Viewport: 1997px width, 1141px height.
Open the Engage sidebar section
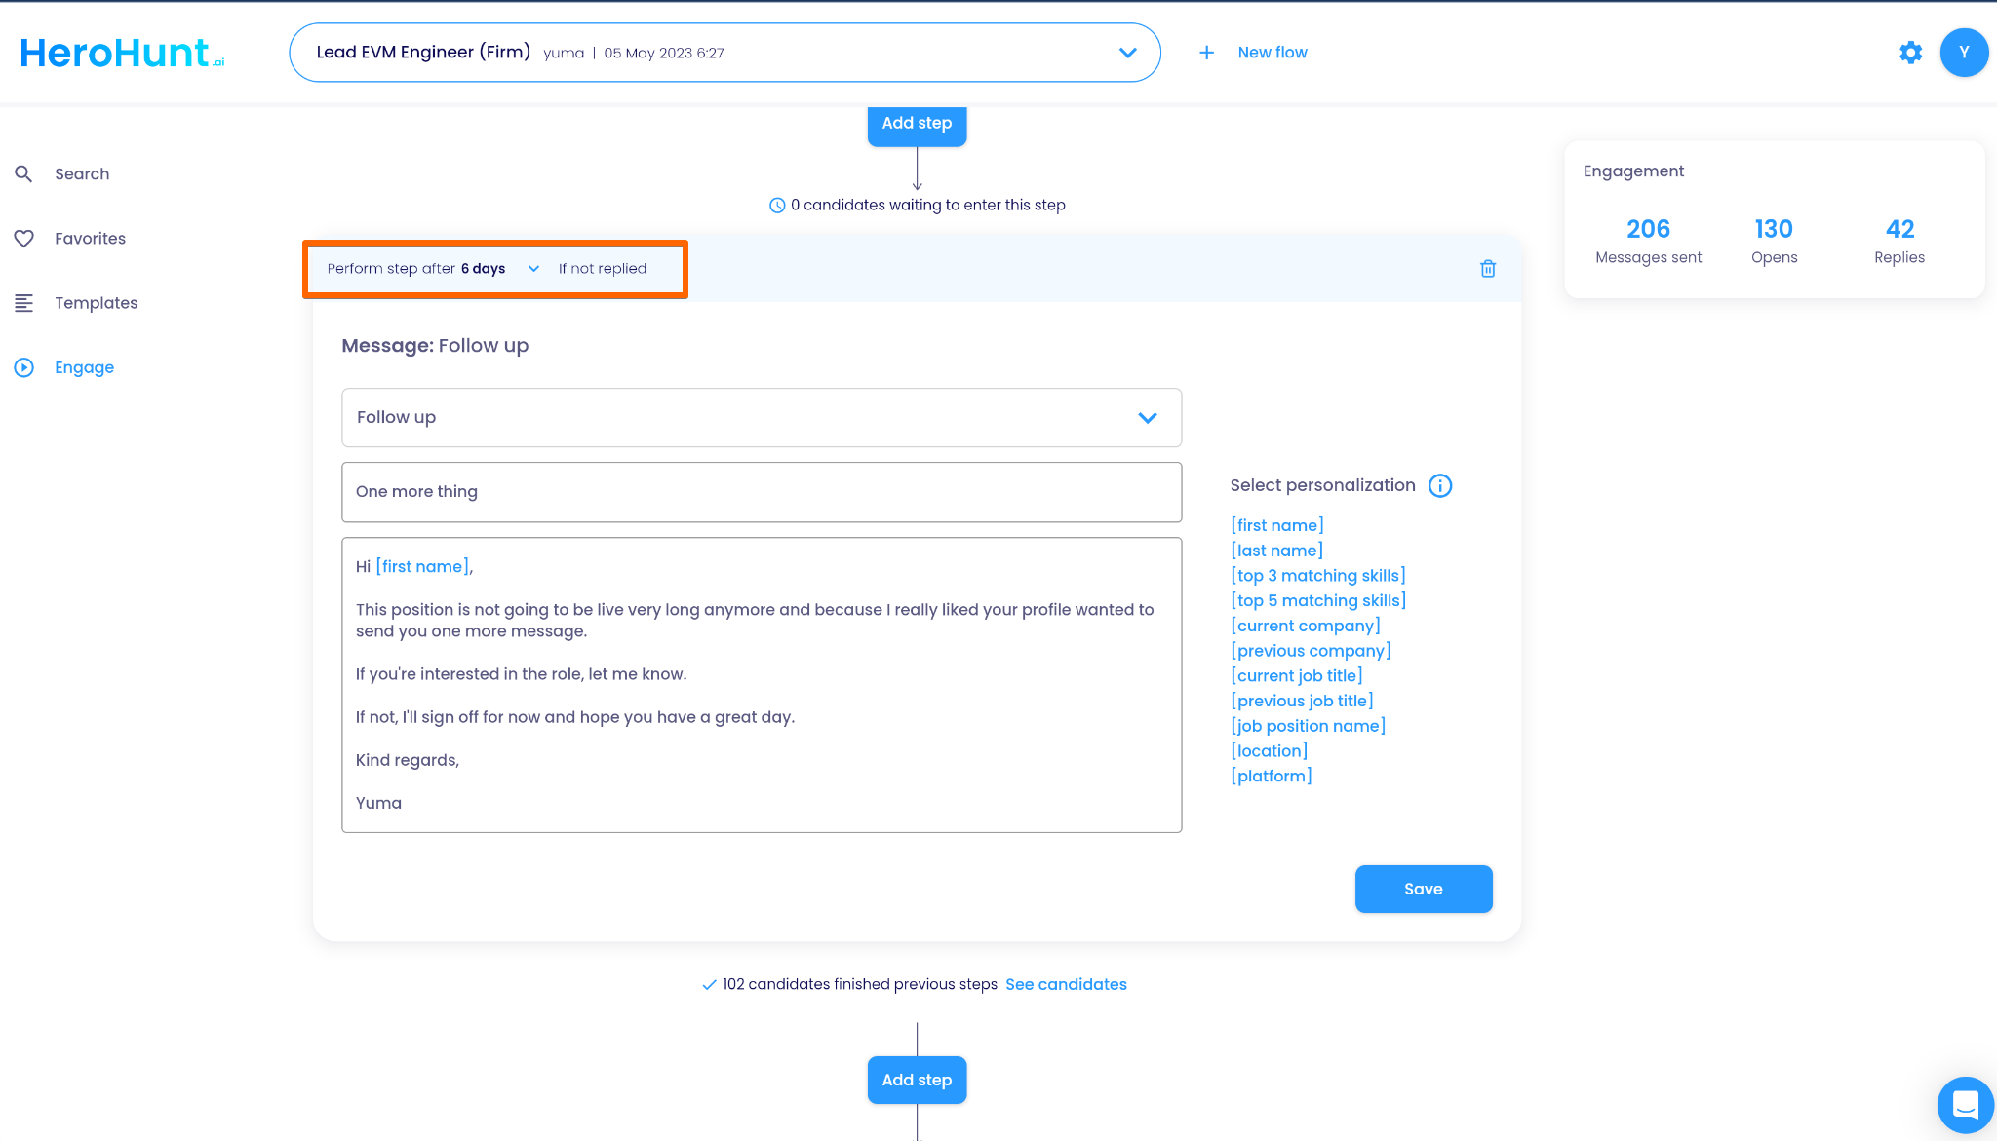click(84, 367)
